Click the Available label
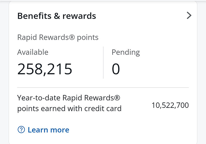This screenshot has height=144, width=206. pos(33,52)
